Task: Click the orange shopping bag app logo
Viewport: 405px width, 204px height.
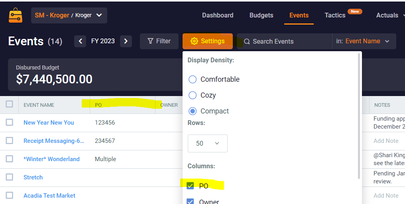Action: coord(16,15)
